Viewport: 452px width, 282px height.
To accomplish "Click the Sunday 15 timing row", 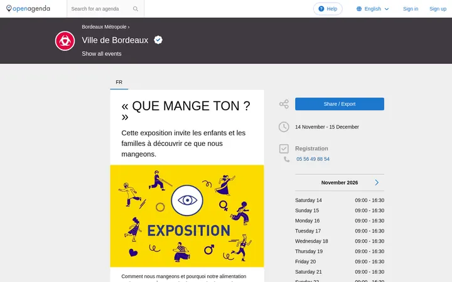I will (x=340, y=211).
